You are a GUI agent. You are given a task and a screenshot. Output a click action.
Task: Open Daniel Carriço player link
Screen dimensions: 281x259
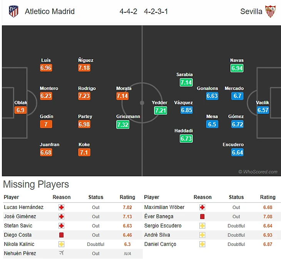(x=160, y=244)
